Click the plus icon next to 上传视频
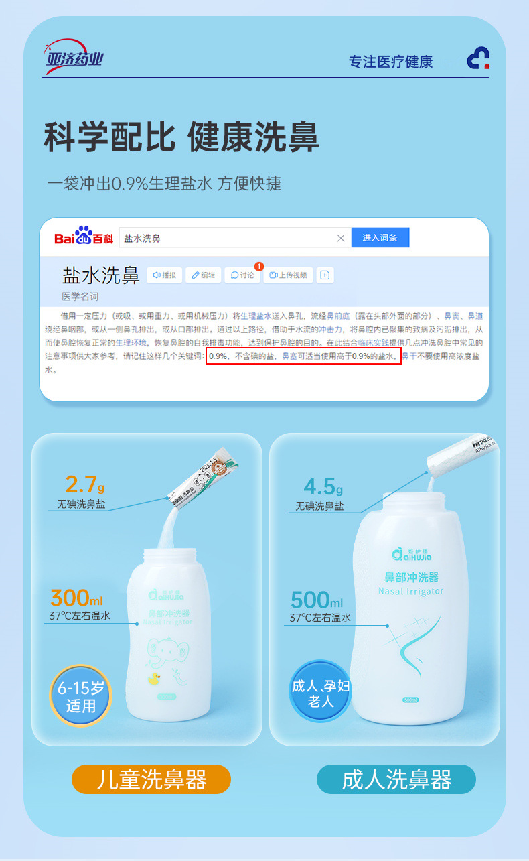Screen dimensions: 529x861 click(325, 275)
